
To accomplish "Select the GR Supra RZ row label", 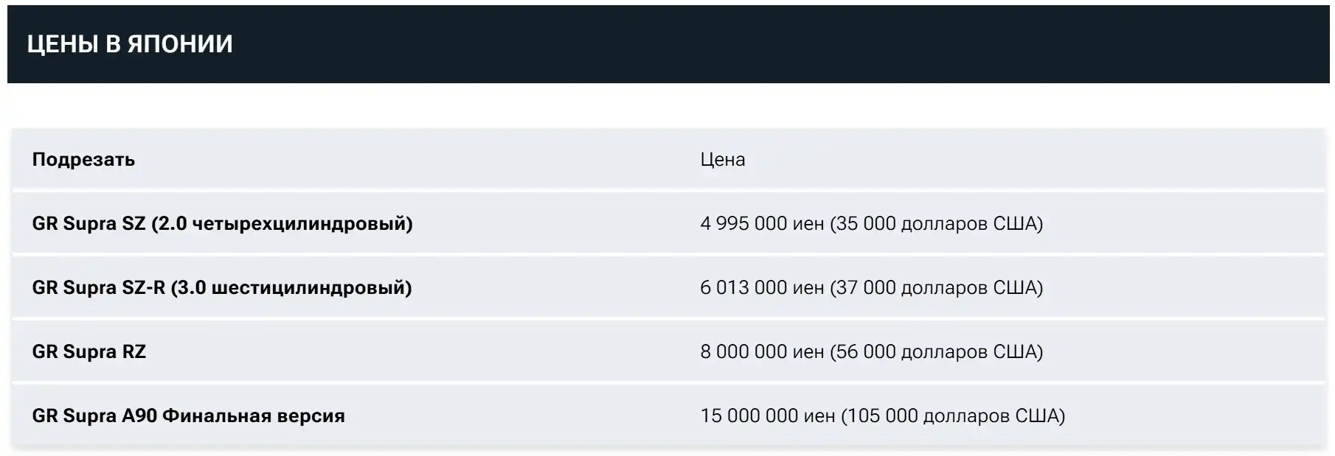I will 89,351.
